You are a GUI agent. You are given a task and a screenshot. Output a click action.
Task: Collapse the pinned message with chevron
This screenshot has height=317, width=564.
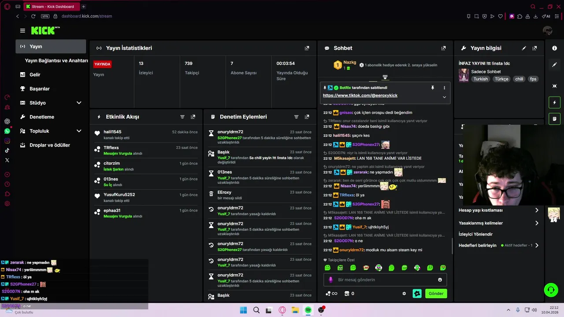[x=444, y=97]
